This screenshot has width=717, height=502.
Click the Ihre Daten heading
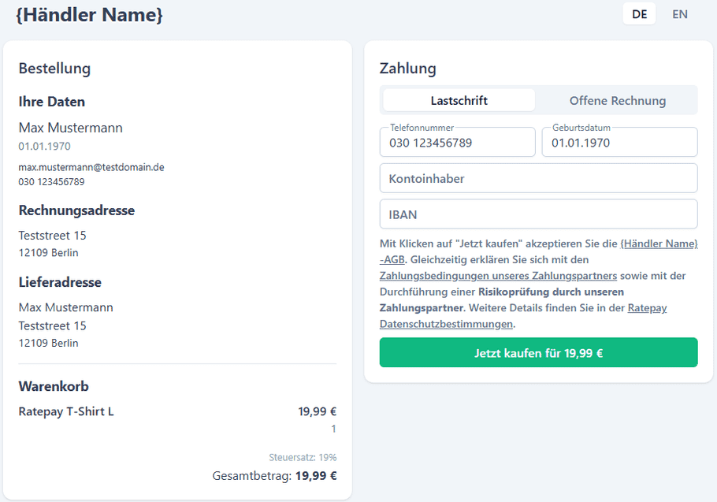point(52,102)
